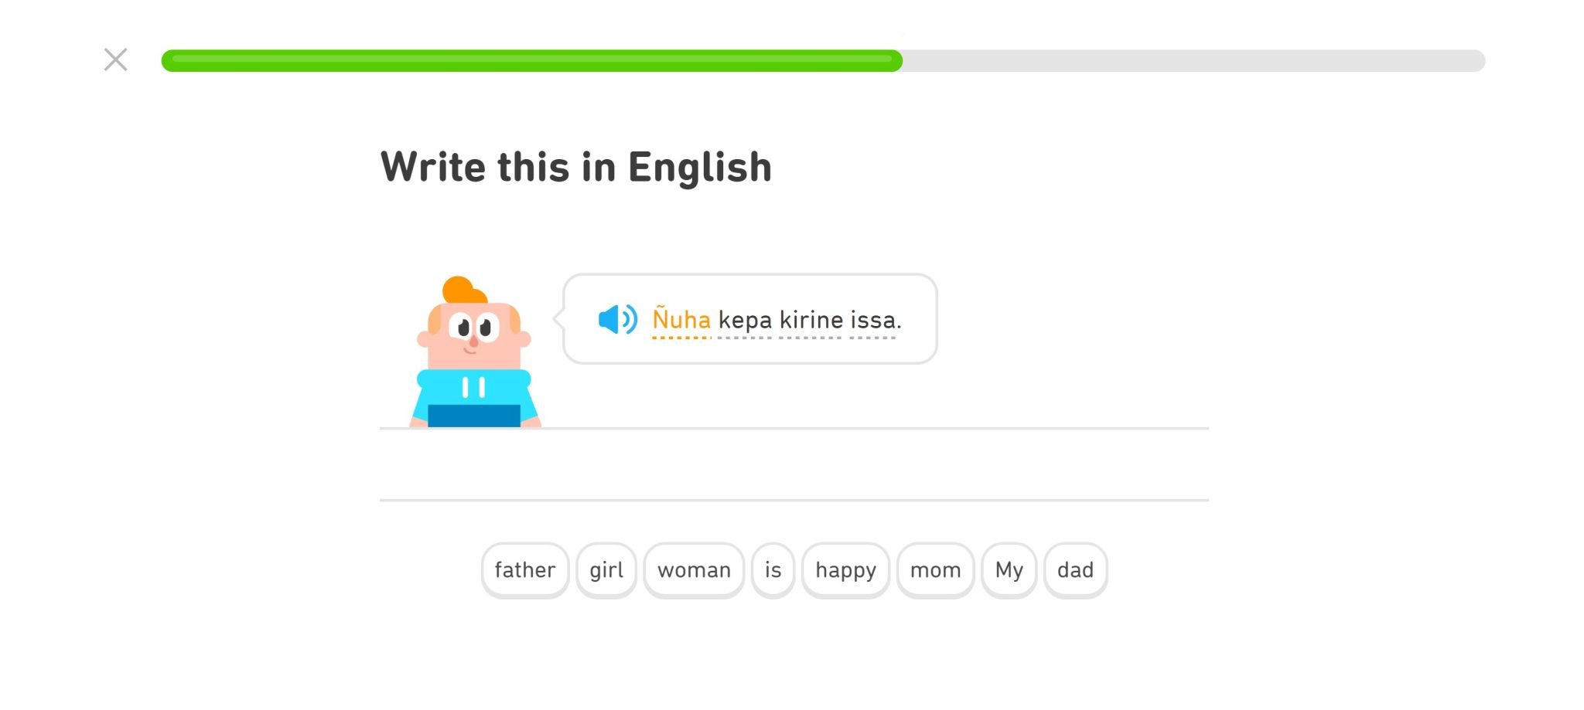Viewport: 1584px width, 710px height.
Task: Tap the "dad" word tile
Action: [1075, 570]
